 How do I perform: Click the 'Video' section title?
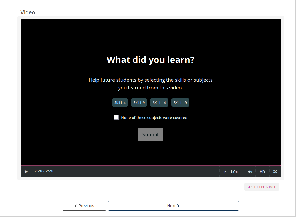pyautogui.click(x=28, y=12)
